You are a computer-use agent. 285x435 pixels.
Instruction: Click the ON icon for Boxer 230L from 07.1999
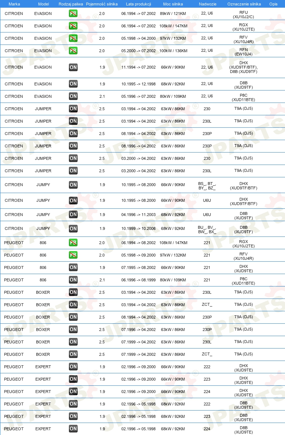click(x=73, y=342)
